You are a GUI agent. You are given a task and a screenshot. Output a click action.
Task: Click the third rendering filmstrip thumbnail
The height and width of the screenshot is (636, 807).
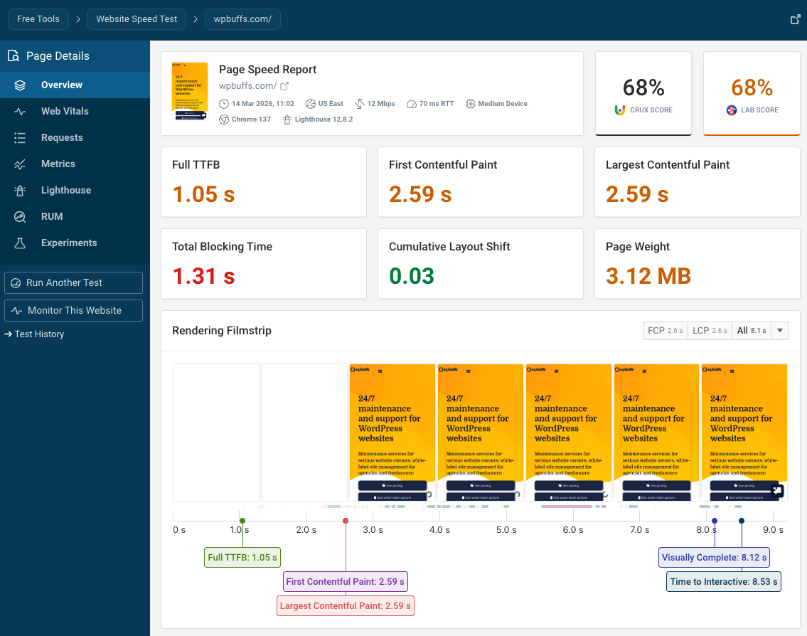pos(392,432)
